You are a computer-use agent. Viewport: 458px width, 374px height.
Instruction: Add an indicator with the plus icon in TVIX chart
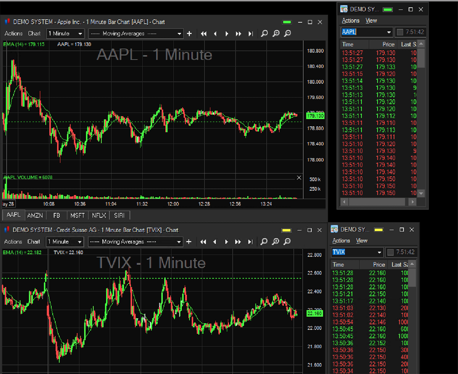click(189, 242)
